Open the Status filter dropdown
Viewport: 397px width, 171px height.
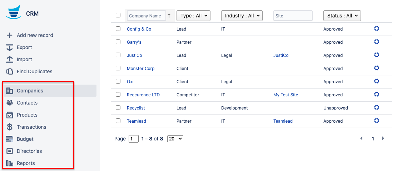click(x=342, y=16)
